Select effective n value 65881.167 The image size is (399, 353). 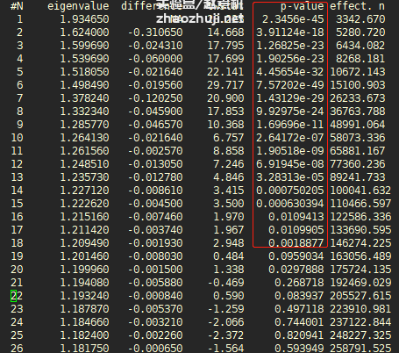coord(358,151)
